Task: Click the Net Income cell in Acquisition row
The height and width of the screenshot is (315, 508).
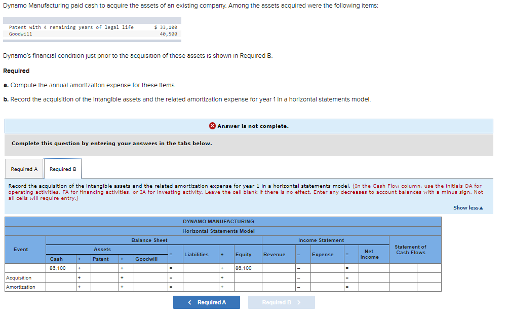Action: pyautogui.click(x=374, y=277)
